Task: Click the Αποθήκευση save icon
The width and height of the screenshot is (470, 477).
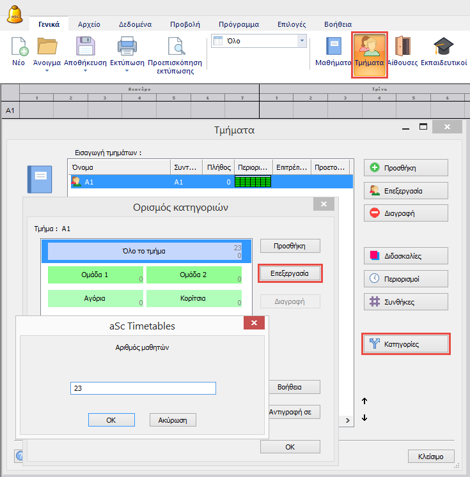Action: click(x=84, y=48)
